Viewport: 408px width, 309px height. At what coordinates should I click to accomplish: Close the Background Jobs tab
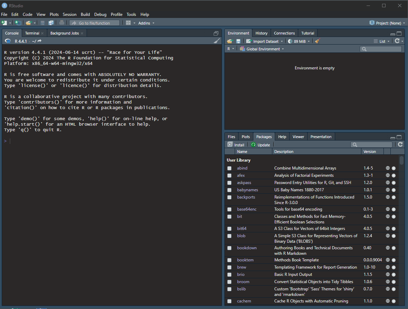82,33
